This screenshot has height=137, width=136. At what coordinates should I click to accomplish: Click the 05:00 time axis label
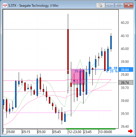click(11, 132)
